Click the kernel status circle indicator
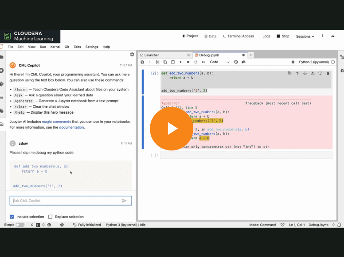The height and width of the screenshot is (257, 344). (333, 62)
